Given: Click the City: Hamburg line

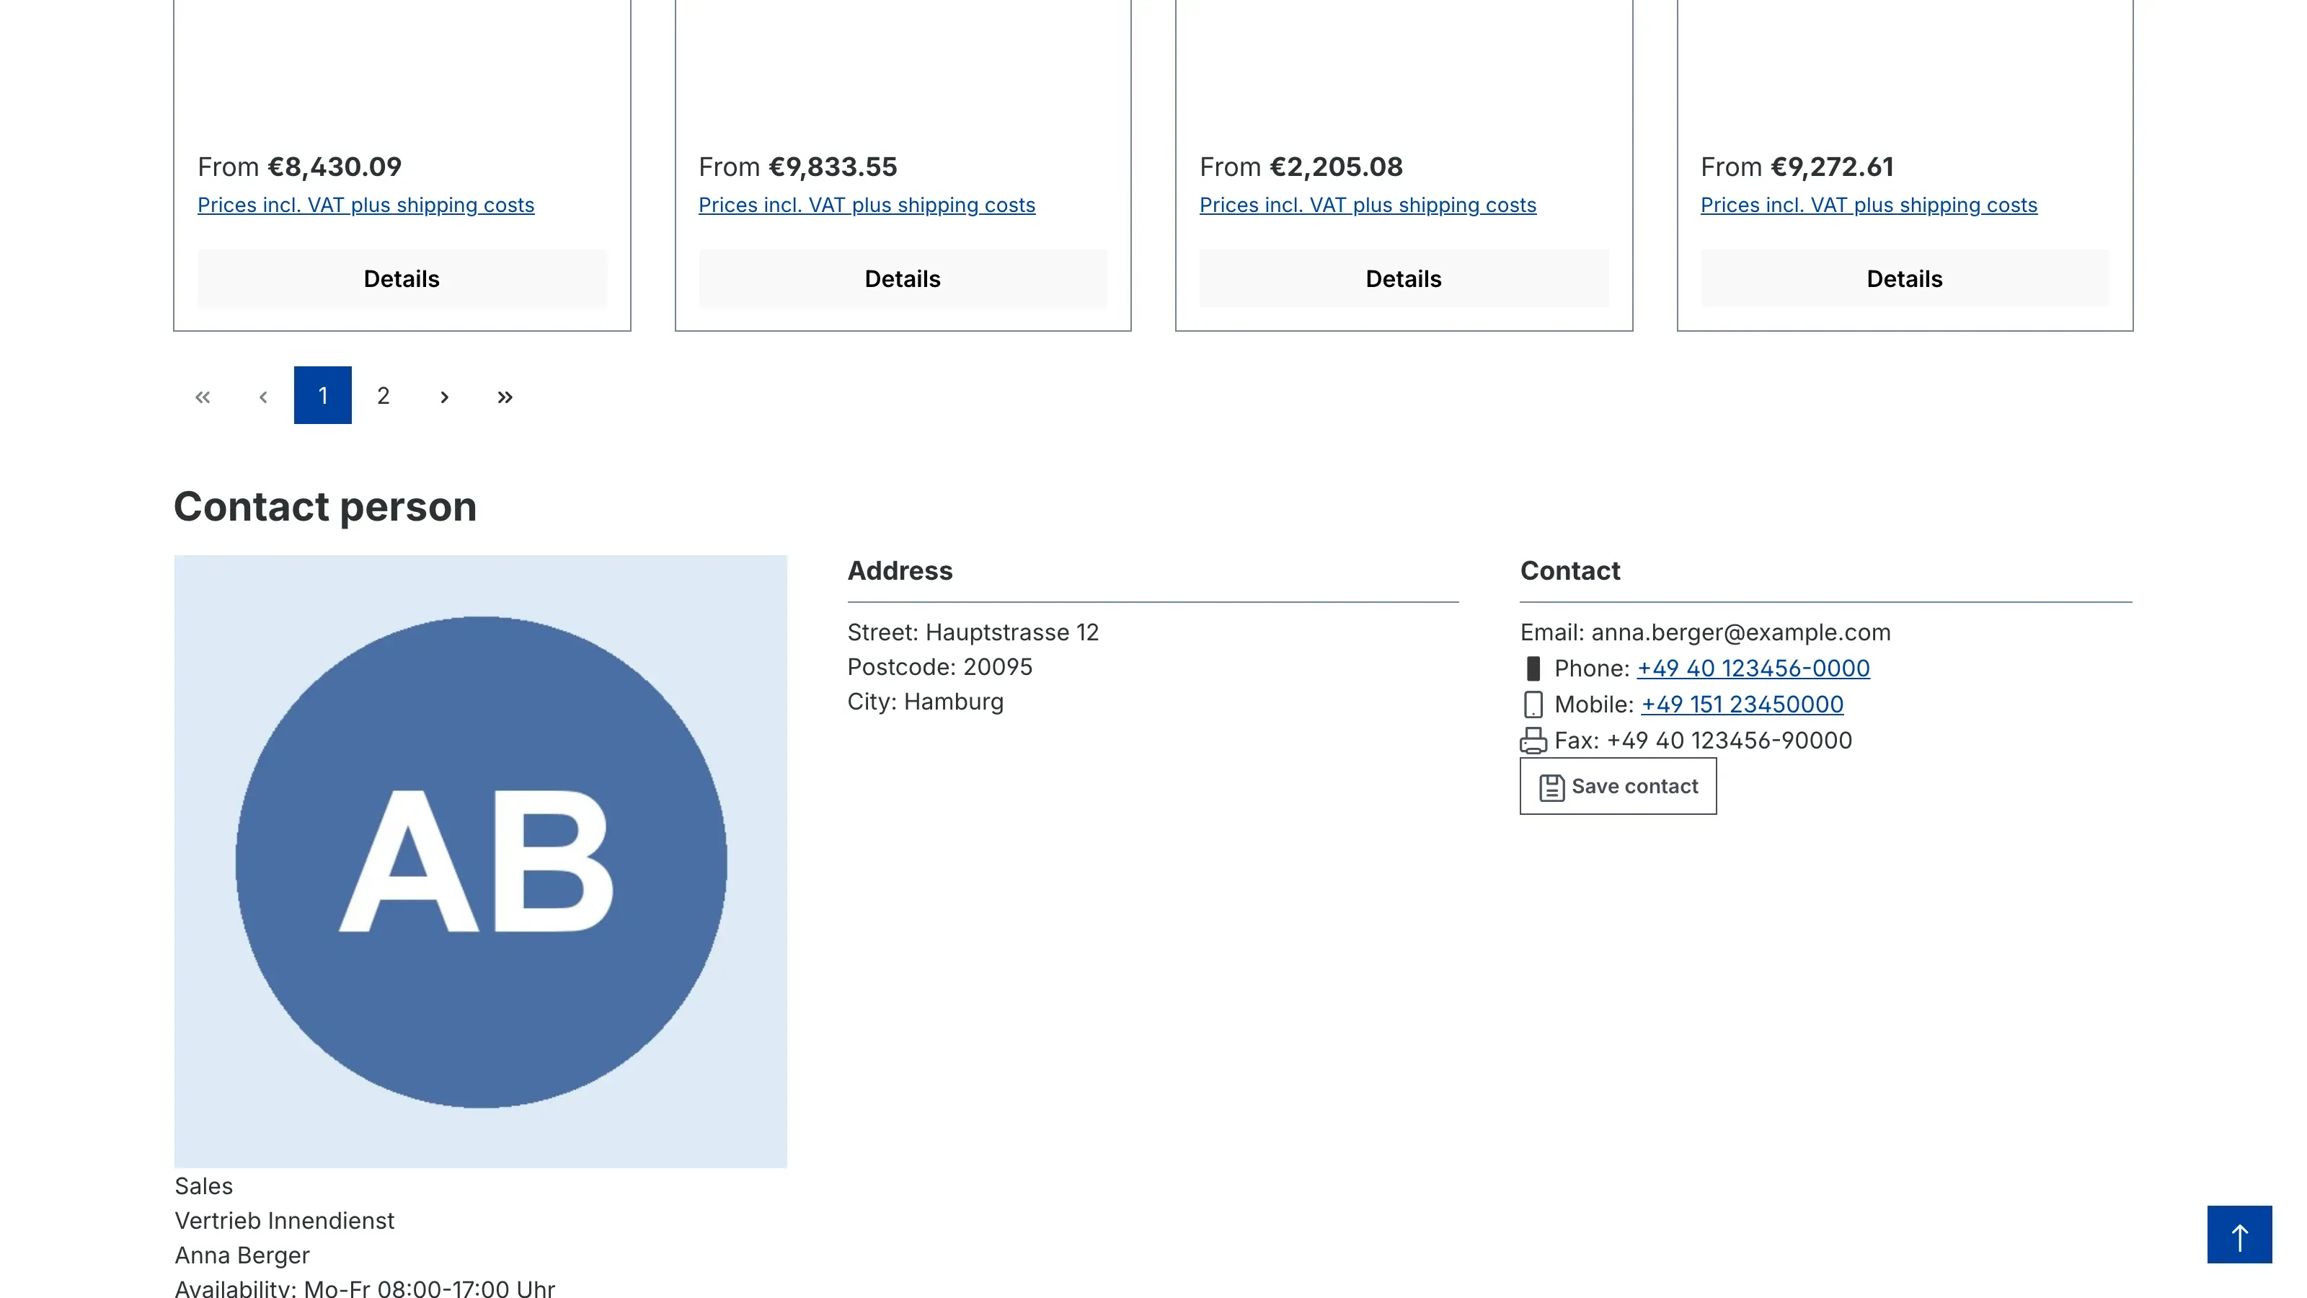Looking at the screenshot, I should point(925,702).
